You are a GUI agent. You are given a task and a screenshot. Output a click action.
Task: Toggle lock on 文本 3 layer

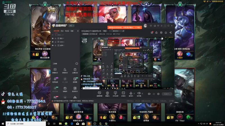(55, 42)
